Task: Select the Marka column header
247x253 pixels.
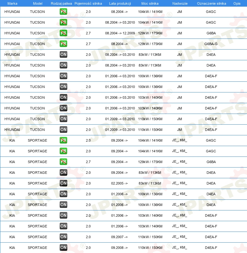Action: pos(12,3)
